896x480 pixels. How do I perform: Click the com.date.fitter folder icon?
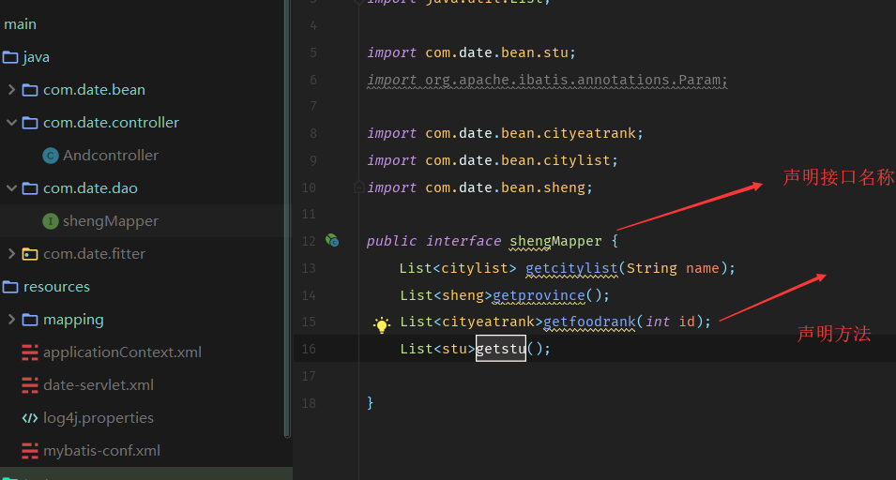coord(30,253)
